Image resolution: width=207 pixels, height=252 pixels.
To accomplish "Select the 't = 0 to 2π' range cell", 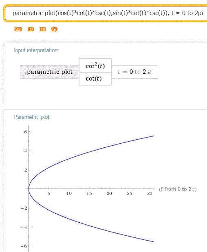I will tap(134, 72).
